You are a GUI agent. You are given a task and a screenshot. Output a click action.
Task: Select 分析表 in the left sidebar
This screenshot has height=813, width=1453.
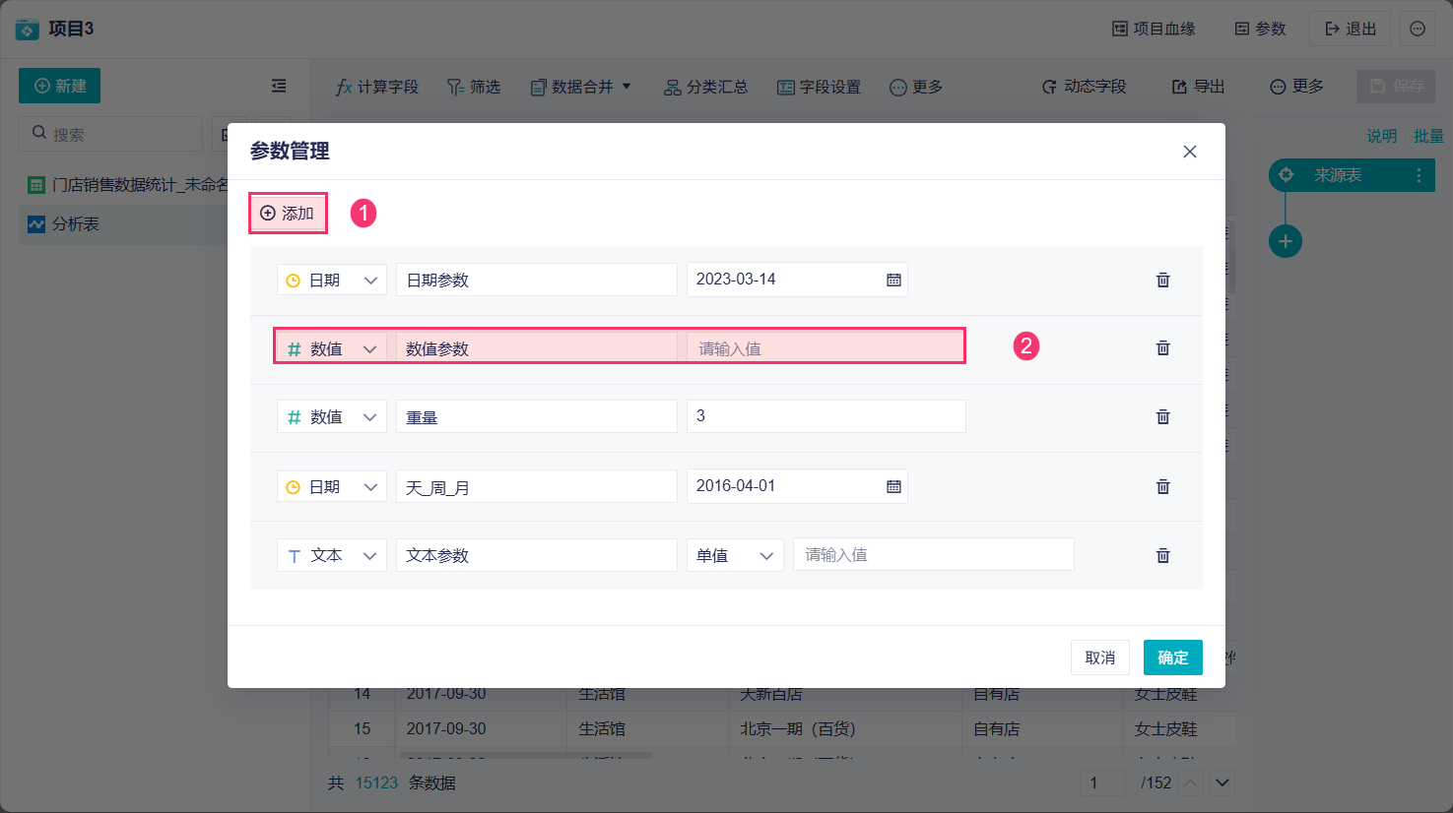[76, 224]
